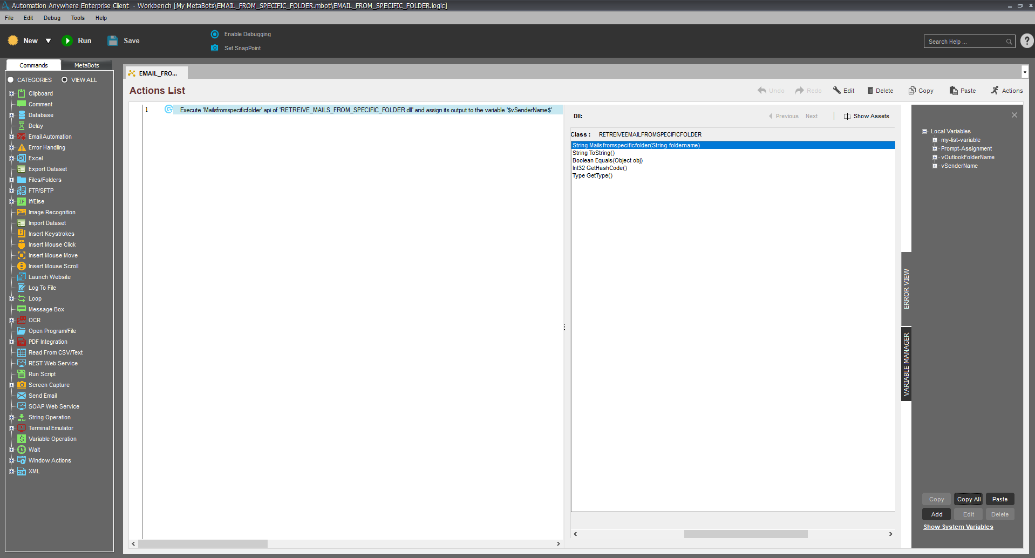The width and height of the screenshot is (1035, 558).
Task: Click the Variable Operation icon
Action: (22, 439)
